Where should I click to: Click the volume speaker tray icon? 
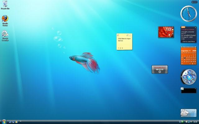pyautogui.click(x=191, y=122)
